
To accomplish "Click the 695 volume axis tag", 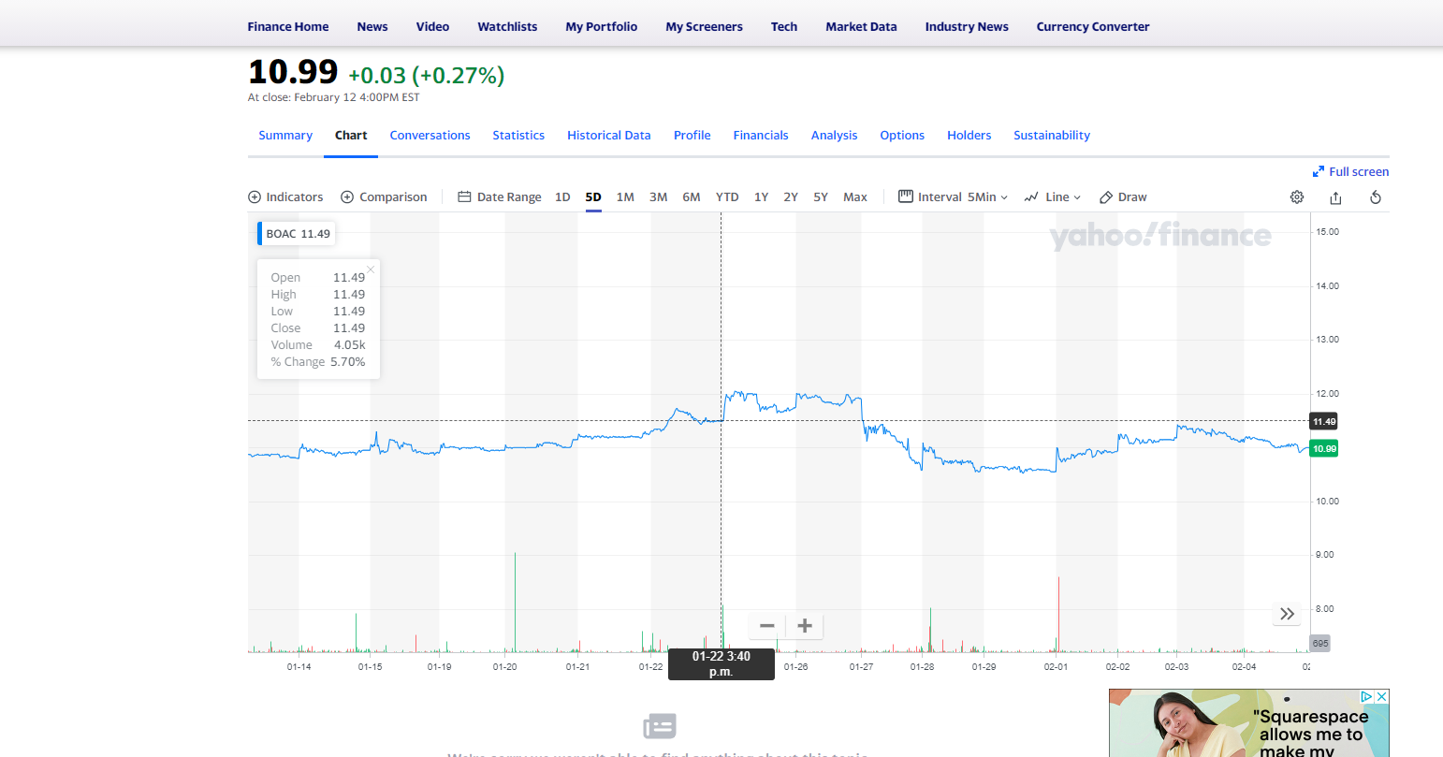I will pos(1319,644).
